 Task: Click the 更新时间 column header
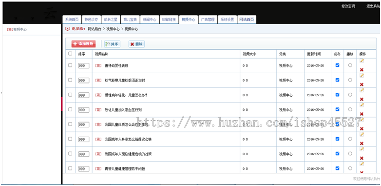(314, 54)
